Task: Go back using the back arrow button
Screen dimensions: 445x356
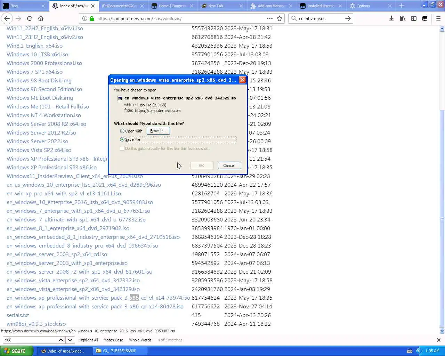Action: click(x=7, y=18)
